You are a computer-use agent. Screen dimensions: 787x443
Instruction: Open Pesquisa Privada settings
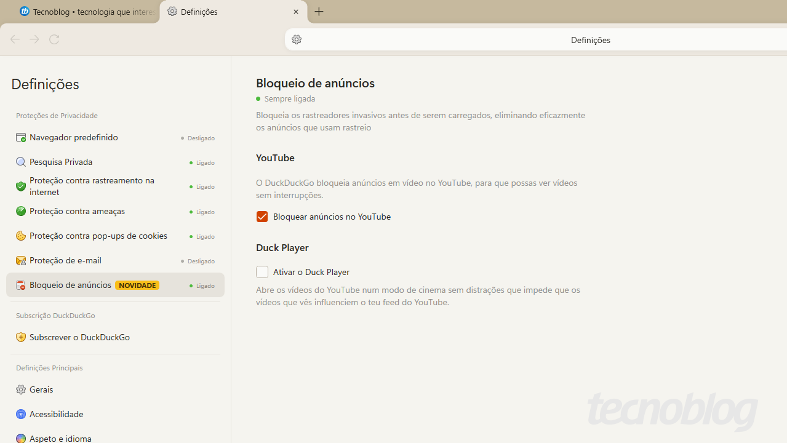coord(115,162)
